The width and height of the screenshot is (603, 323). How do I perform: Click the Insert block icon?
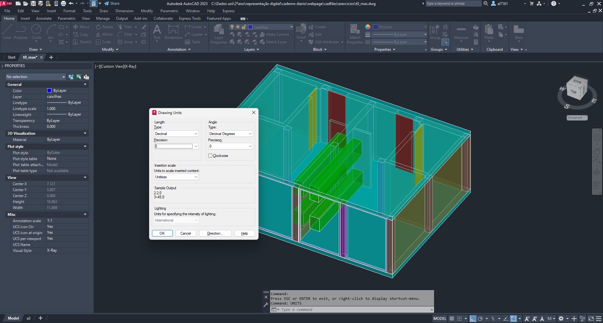[301, 32]
